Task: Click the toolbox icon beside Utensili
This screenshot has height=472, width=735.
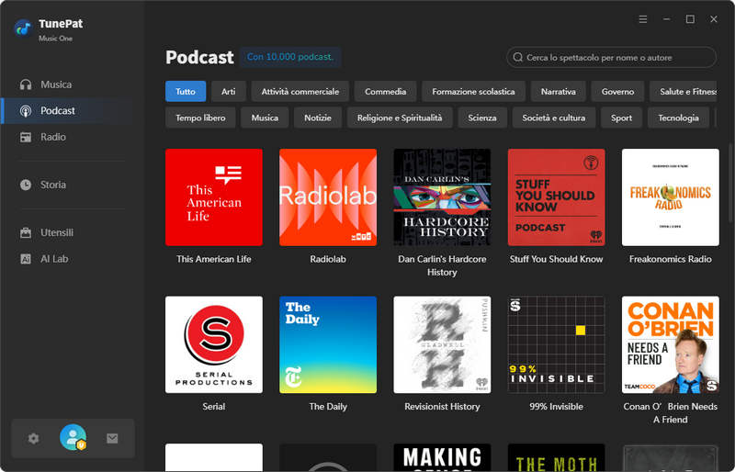Action: 26,232
